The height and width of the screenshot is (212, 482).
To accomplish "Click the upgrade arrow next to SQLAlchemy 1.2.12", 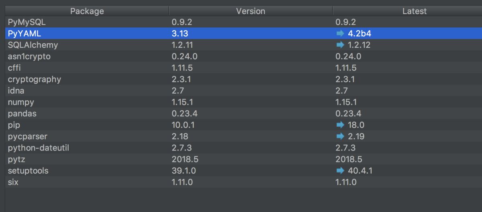I will pos(340,45).
